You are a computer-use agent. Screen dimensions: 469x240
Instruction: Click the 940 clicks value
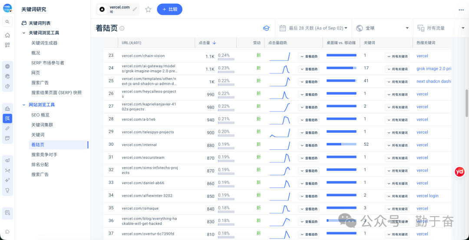[211, 120]
